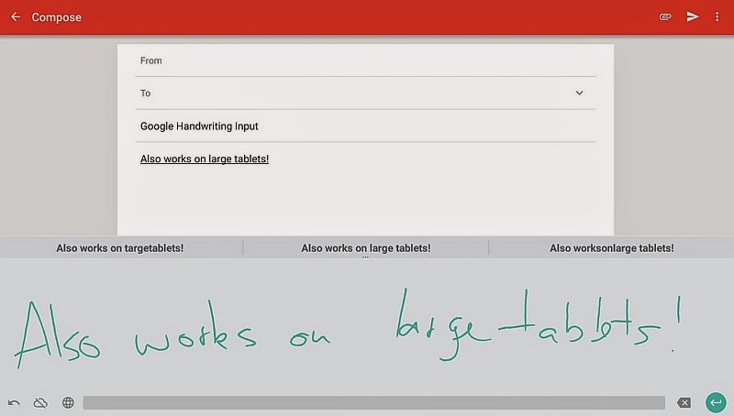Expand more suggestions via three dots
Viewport: 734px width, 416px height.
point(365,257)
